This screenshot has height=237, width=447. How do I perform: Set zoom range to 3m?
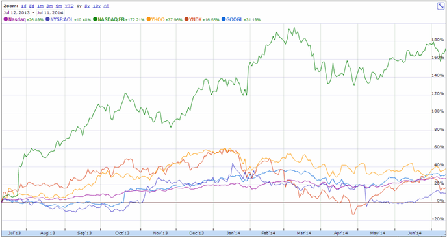coord(49,6)
